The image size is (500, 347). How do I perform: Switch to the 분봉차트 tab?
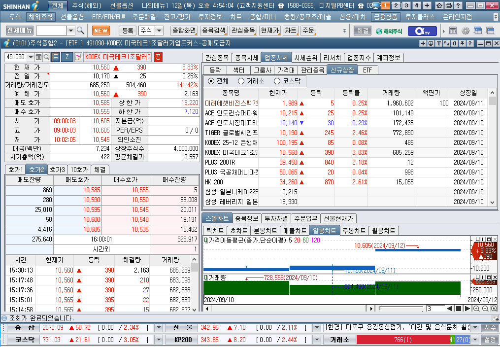click(x=265, y=231)
